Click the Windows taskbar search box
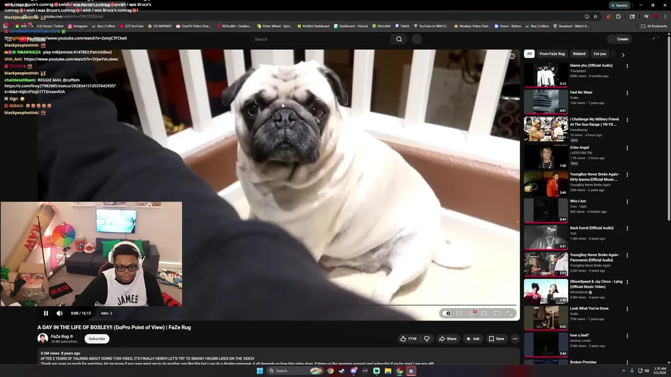The image size is (671, 377). point(295,371)
